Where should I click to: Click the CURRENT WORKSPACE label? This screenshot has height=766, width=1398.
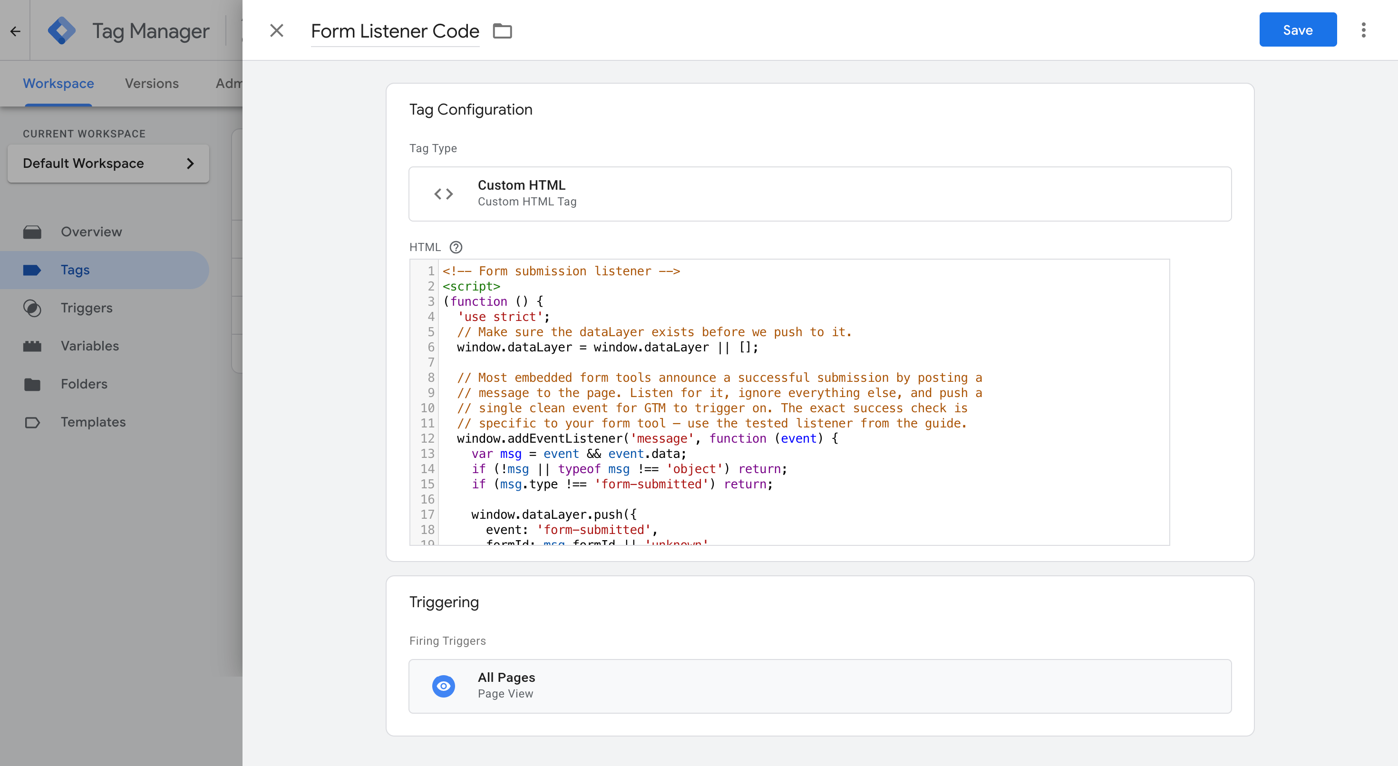coord(84,134)
